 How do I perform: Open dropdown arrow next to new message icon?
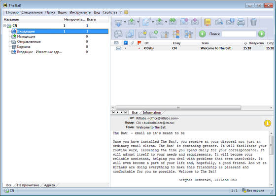click(x=153, y=22)
